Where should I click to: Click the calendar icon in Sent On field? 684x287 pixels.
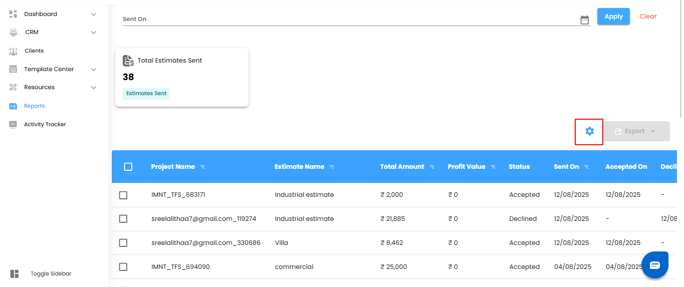(584, 20)
